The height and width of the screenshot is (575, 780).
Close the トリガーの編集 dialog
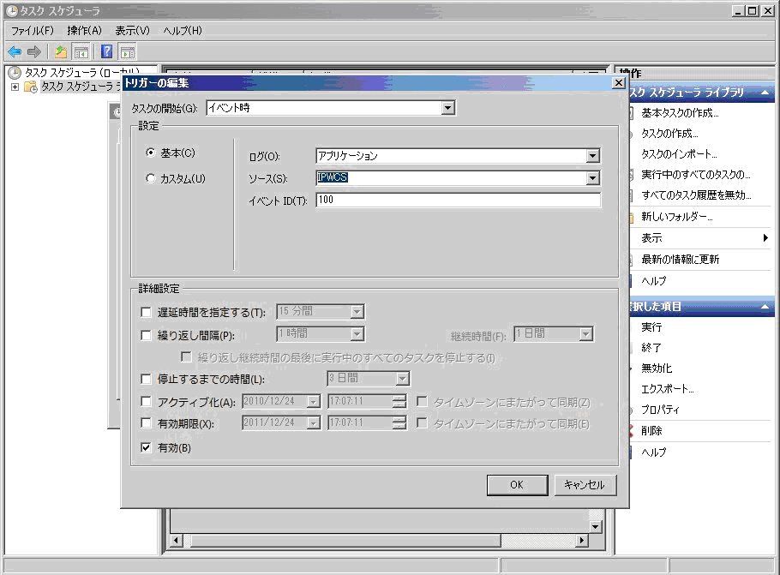(x=618, y=83)
